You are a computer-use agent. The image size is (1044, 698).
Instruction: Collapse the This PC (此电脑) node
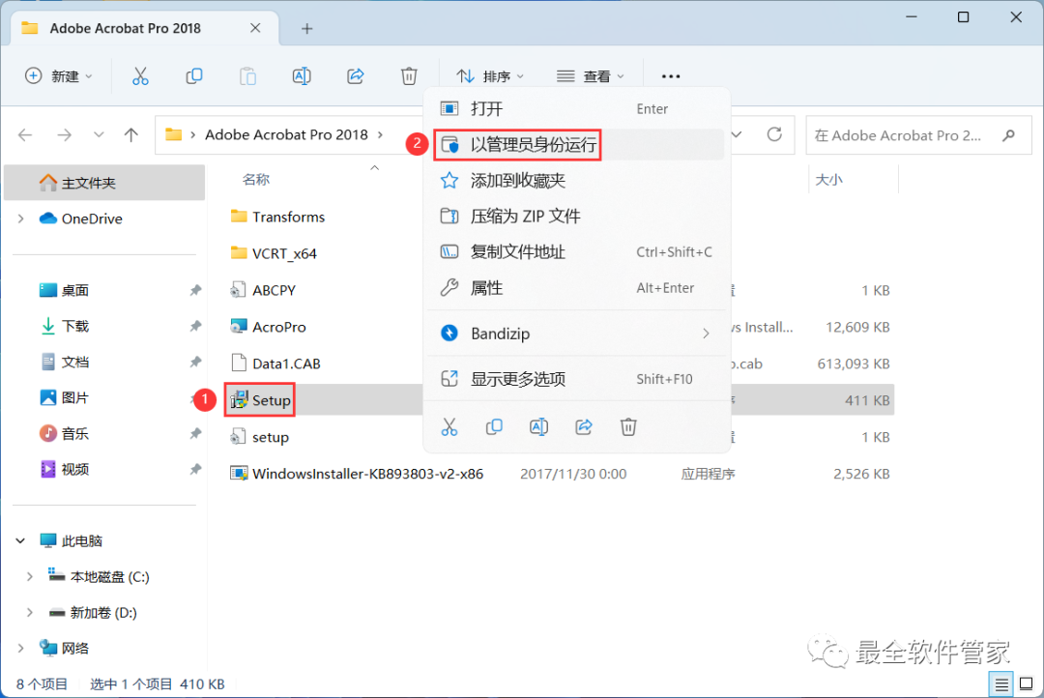coord(20,540)
